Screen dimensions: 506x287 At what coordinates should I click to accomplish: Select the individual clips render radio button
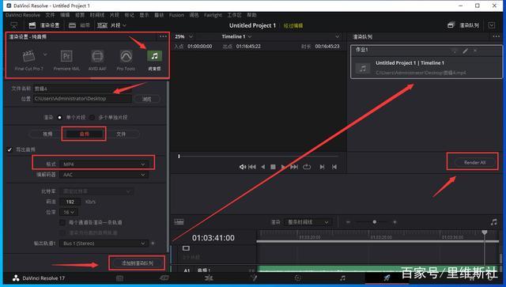pyautogui.click(x=92, y=117)
